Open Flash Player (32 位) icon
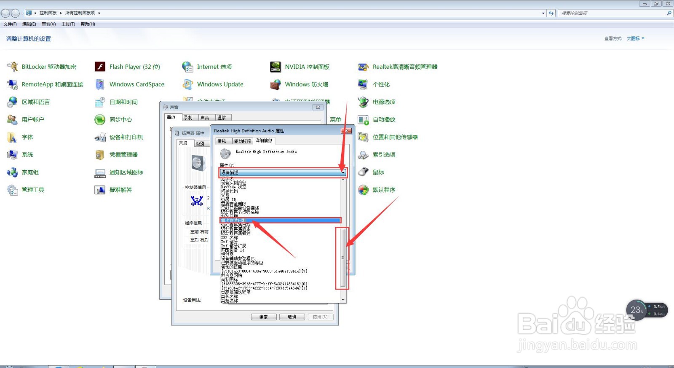This screenshot has width=674, height=368. pos(100,67)
